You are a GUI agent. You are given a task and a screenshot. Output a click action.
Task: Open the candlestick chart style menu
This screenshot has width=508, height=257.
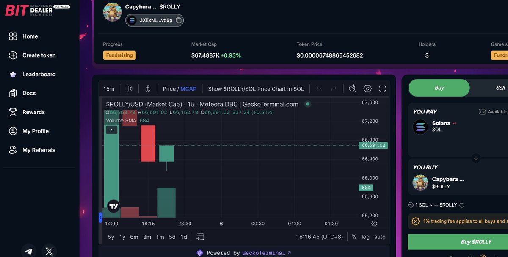pos(130,89)
